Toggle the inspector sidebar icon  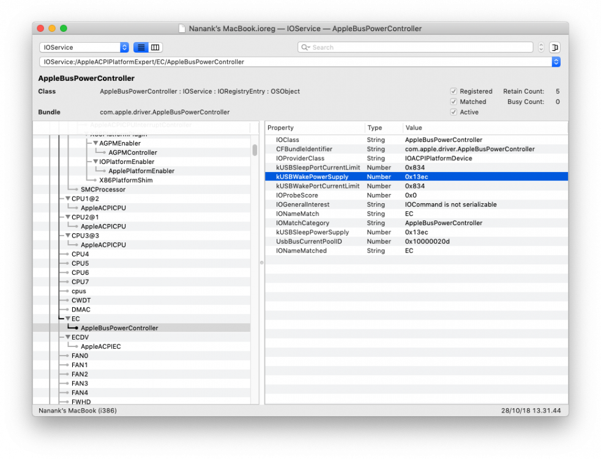554,47
